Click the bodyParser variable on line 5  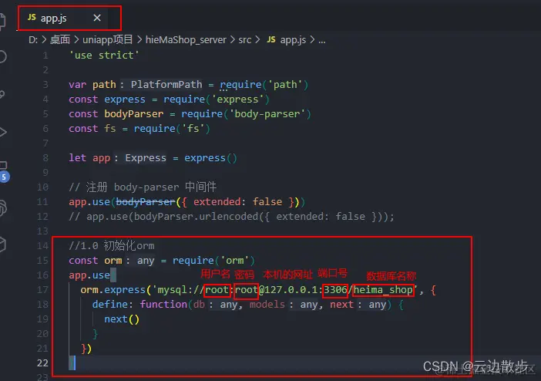[x=134, y=114]
